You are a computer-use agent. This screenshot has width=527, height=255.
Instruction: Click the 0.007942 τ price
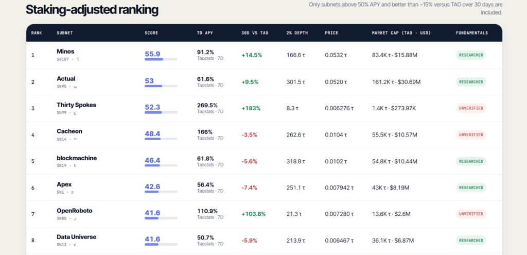click(340, 188)
